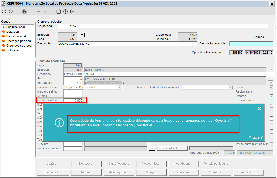Click the Pool number field

(x=73, y=79)
